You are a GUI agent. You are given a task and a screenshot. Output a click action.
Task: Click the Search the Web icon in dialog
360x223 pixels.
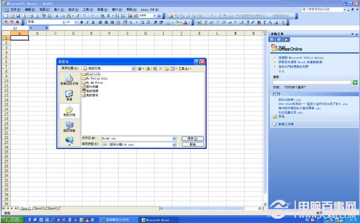tap(155, 69)
